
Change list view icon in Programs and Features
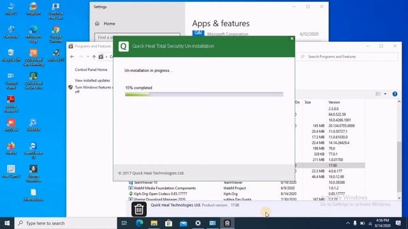[378, 94]
